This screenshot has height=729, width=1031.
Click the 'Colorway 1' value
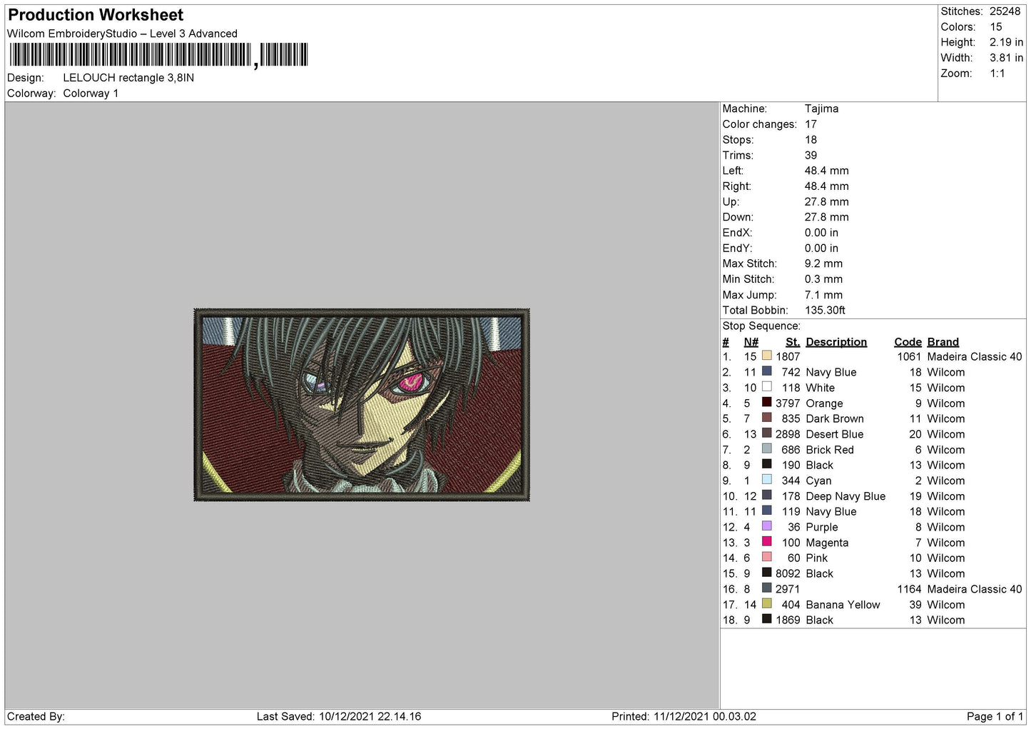[x=91, y=94]
